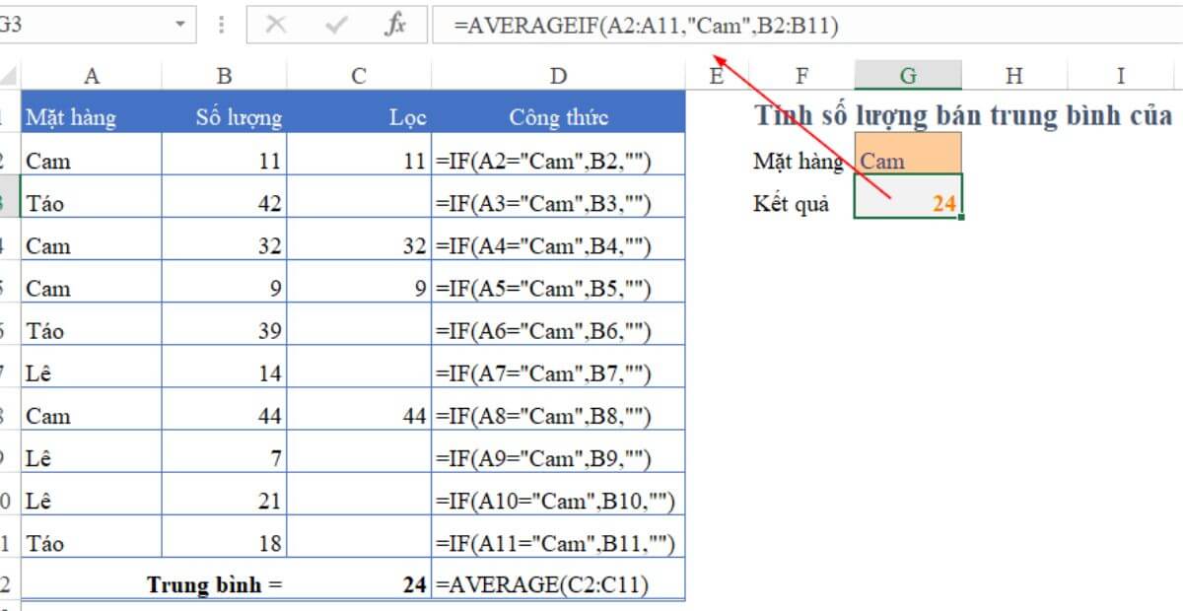
Task: Select column B header
Action: (225, 75)
